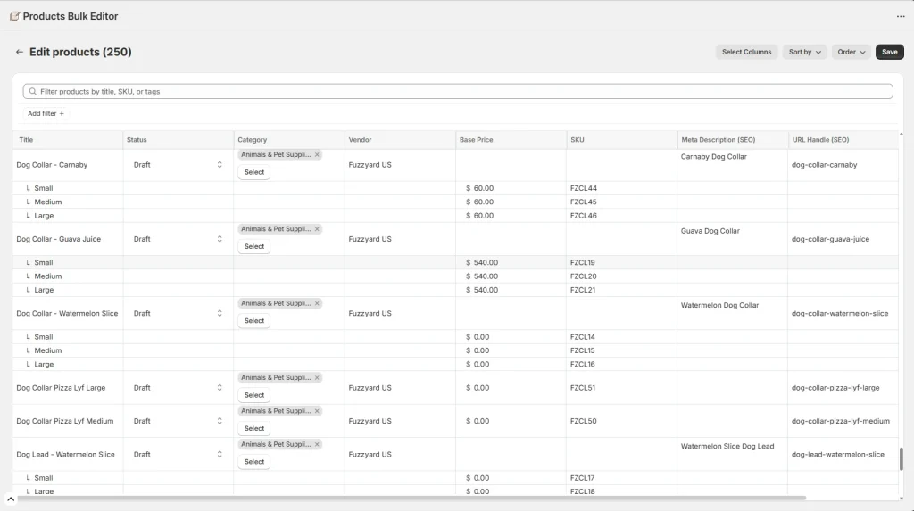The height and width of the screenshot is (511, 914).
Task: Click Select category button for Dog Collar Pizza Lyf Large
Action: click(x=254, y=395)
